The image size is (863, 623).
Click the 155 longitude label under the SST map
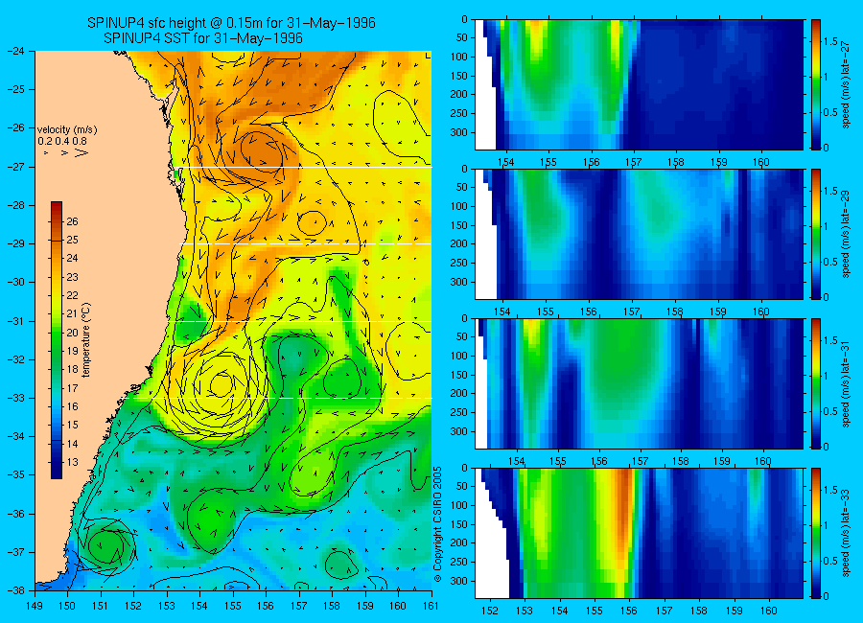pos(233,607)
